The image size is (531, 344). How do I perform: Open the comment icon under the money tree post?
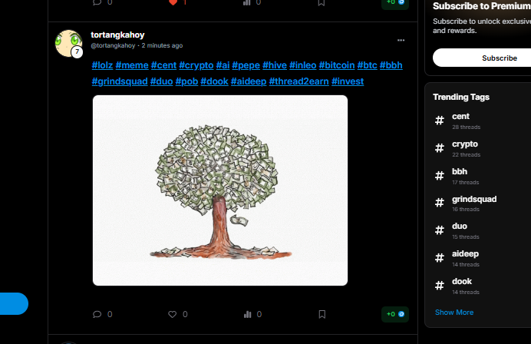(x=97, y=314)
